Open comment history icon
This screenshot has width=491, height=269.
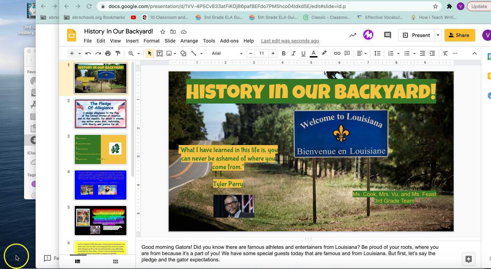(x=387, y=35)
